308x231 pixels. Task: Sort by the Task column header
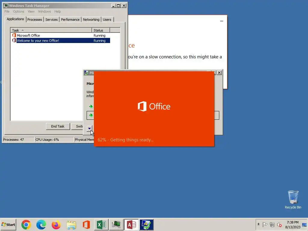pyautogui.click(x=51, y=30)
